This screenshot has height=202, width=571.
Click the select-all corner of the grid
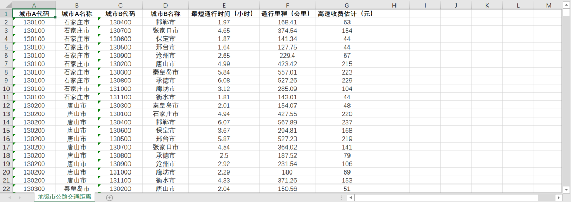tap(6, 5)
